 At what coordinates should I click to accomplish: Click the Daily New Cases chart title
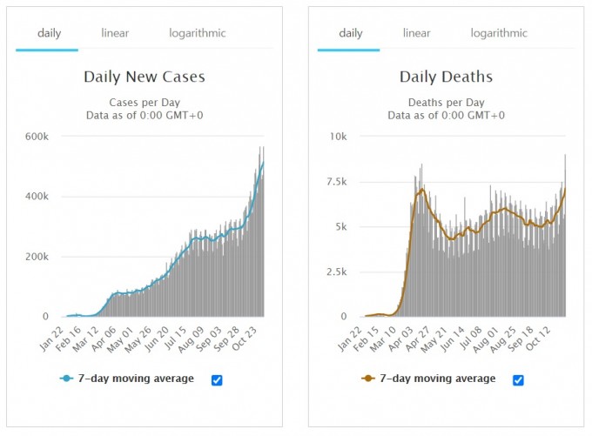145,77
